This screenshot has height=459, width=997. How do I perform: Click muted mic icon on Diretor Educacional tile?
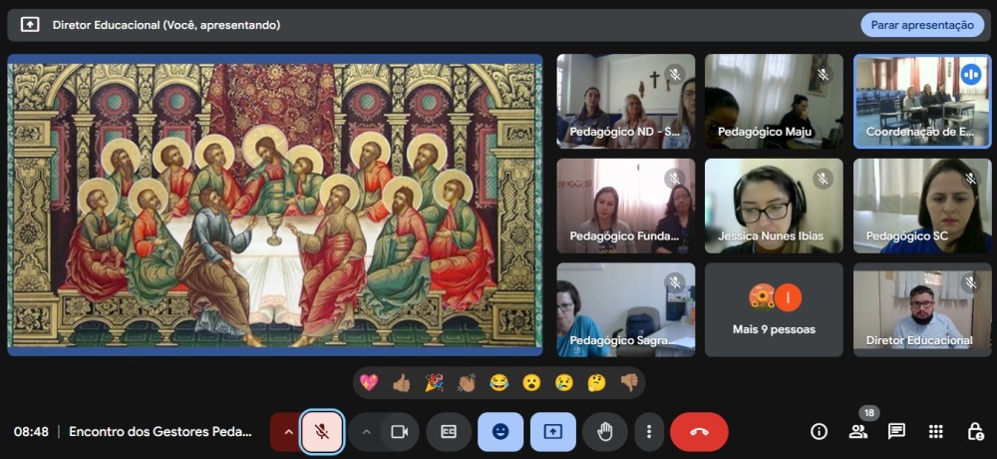click(x=970, y=283)
